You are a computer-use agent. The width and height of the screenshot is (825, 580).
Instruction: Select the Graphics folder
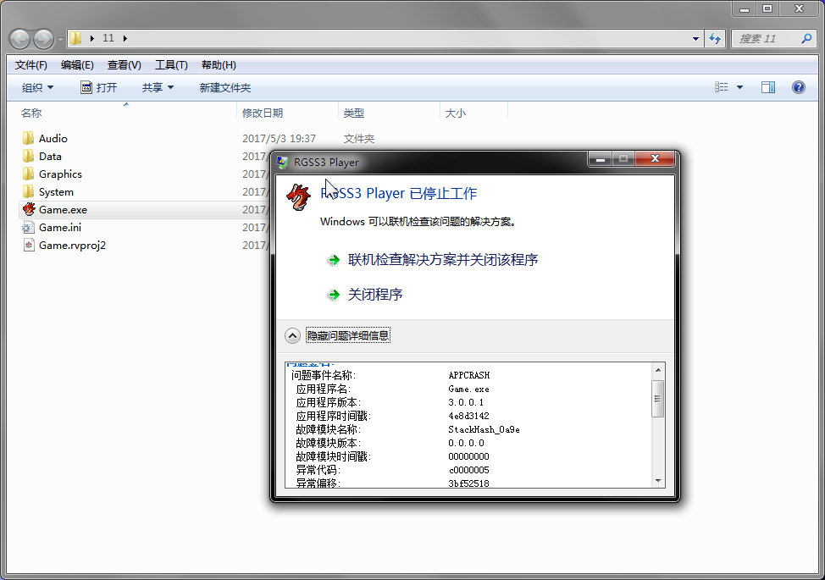(x=60, y=174)
